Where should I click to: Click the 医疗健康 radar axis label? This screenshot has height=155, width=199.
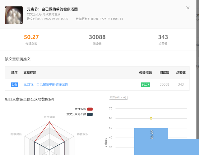(49, 117)
